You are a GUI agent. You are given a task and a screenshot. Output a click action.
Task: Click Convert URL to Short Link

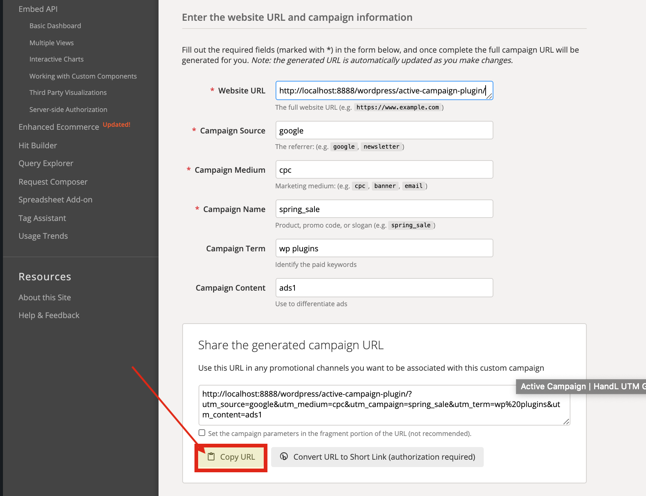(377, 457)
